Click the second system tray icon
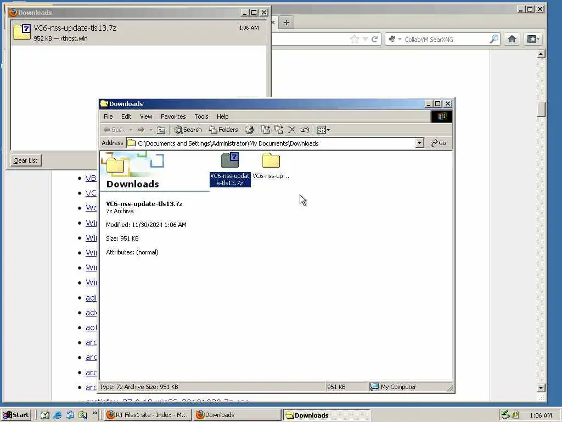Viewport: 562px width, 422px height. (515, 415)
